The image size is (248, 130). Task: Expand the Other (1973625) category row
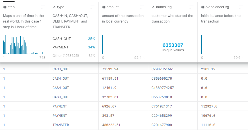(74, 56)
